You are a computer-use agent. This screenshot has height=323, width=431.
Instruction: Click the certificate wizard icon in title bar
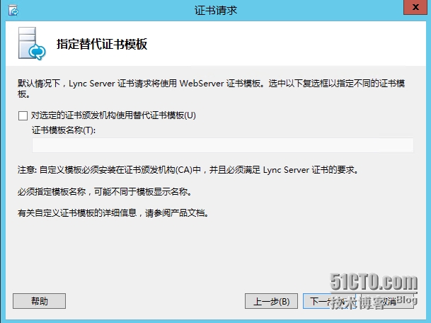pyautogui.click(x=13, y=11)
